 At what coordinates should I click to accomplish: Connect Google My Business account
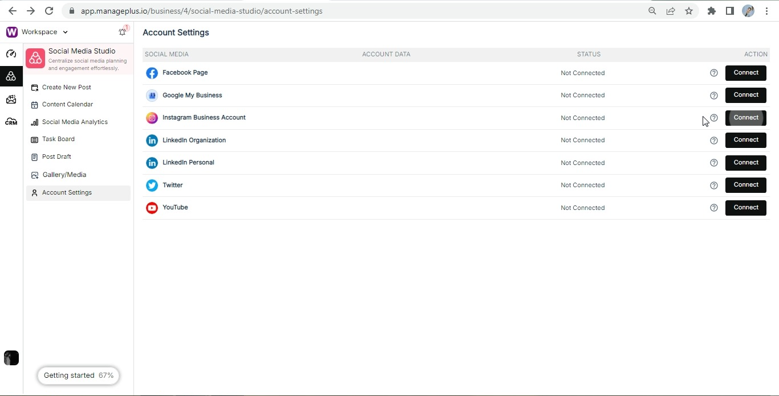[x=745, y=95]
